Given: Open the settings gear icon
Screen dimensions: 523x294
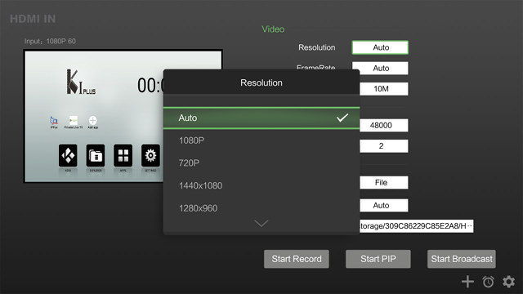Looking at the screenshot, I should [508, 282].
